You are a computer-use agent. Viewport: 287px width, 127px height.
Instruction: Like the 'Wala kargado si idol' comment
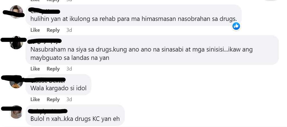coord(35,99)
